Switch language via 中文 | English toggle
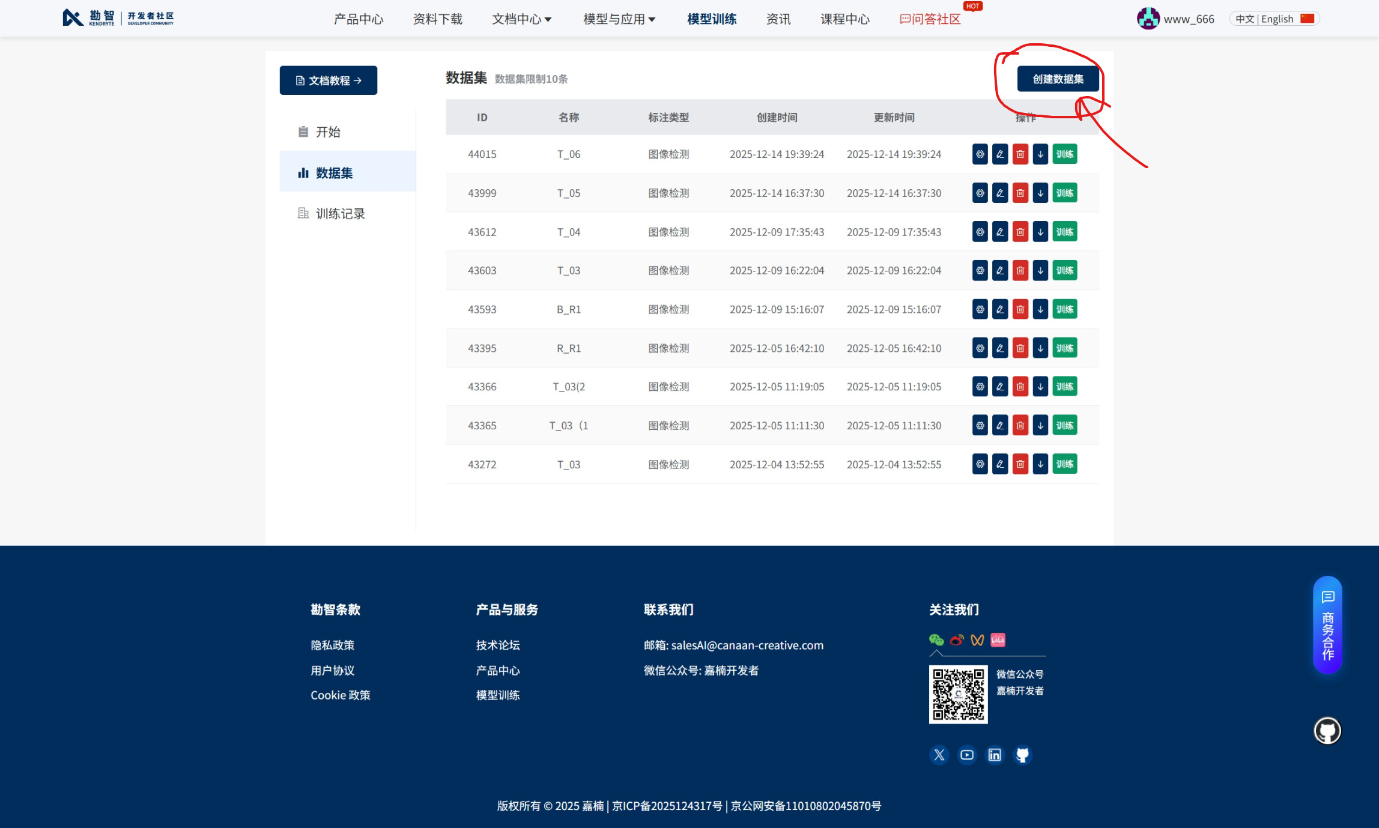This screenshot has height=828, width=1379. click(1274, 19)
